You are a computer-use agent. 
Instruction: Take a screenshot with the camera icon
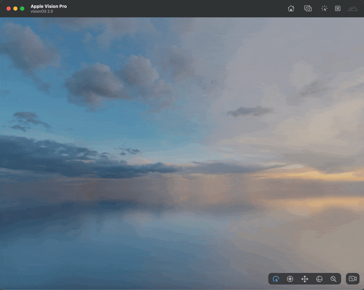tap(308, 8)
